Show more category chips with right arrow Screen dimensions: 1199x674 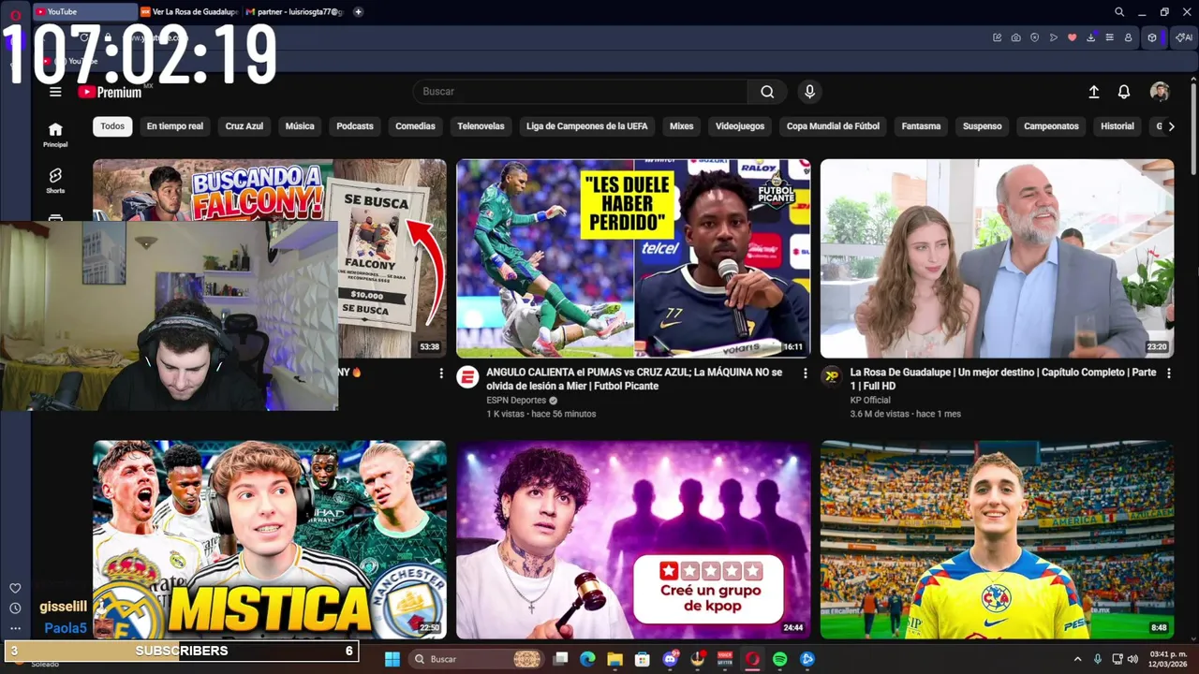(x=1171, y=126)
